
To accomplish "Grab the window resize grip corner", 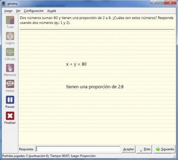I will click(x=174, y=156).
